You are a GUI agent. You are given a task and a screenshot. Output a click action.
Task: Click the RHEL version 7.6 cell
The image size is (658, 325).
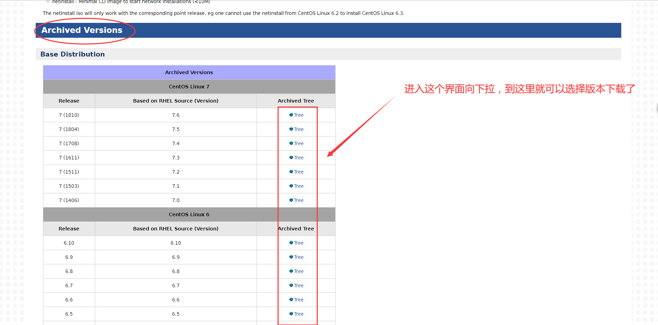176,115
